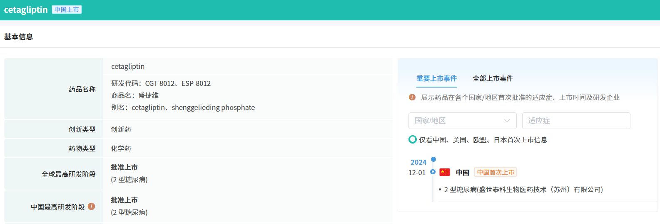The height and width of the screenshot is (224, 660).
Task: Click the 药品名称 row label
Action: 82,89
